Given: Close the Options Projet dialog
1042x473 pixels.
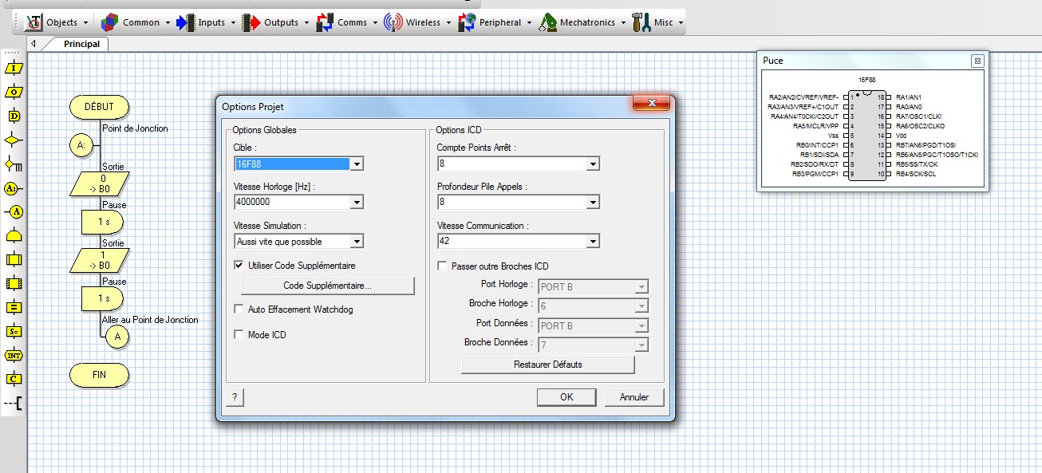Looking at the screenshot, I should (650, 104).
